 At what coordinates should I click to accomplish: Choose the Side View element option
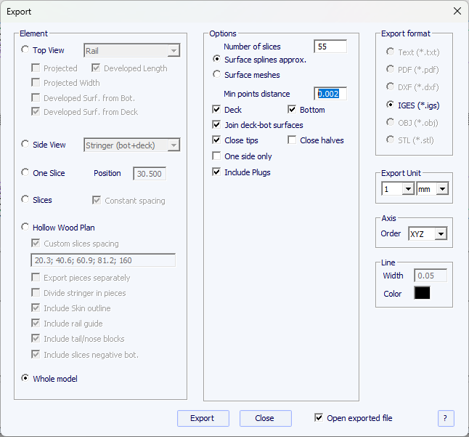pyautogui.click(x=26, y=145)
